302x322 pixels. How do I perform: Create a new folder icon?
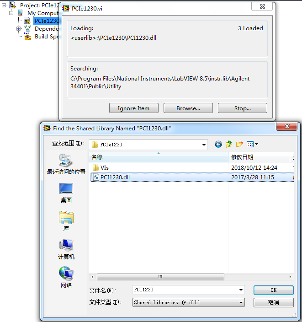click(239, 145)
